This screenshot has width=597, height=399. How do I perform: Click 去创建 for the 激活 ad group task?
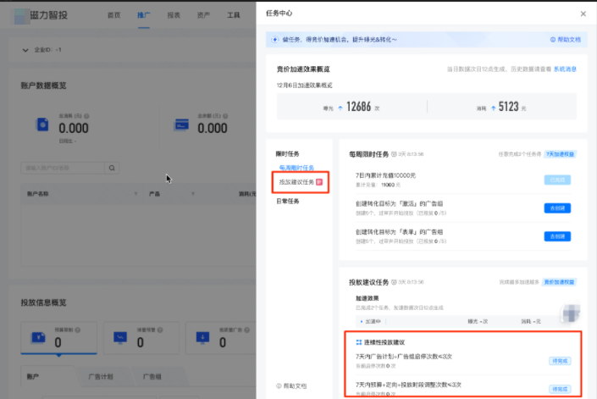coord(557,208)
